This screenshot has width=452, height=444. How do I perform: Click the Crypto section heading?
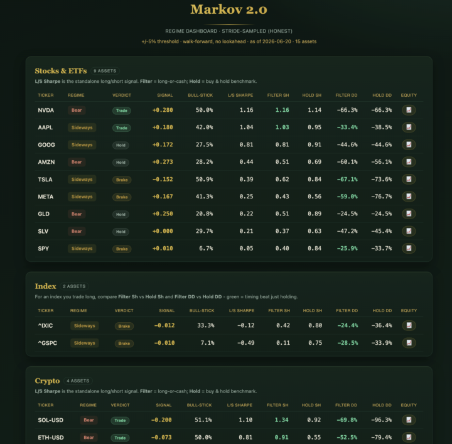47,381
